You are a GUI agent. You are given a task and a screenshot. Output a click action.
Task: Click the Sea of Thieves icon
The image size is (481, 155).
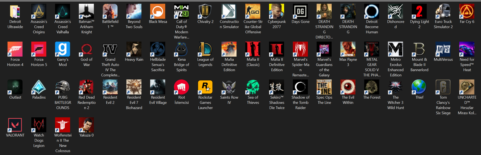tap(253, 87)
